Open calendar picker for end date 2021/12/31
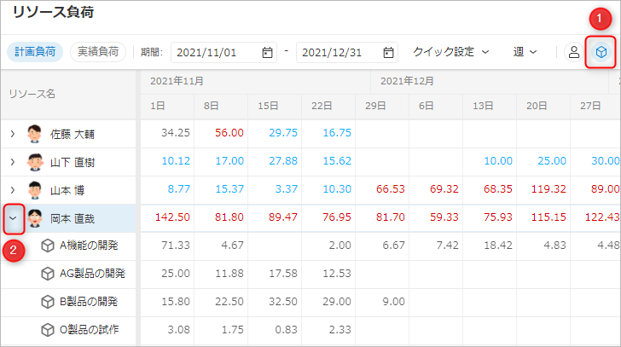 pyautogui.click(x=389, y=52)
